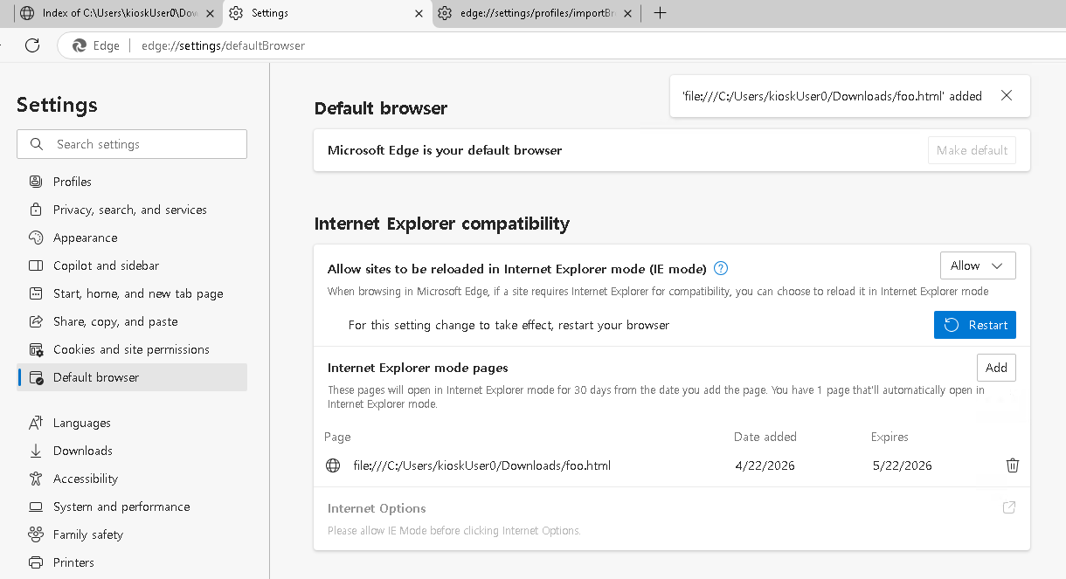Click the Profiles sidebar icon
This screenshot has width=1066, height=579.
36,182
